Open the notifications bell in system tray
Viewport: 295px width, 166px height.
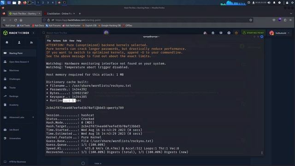(x=274, y=3)
